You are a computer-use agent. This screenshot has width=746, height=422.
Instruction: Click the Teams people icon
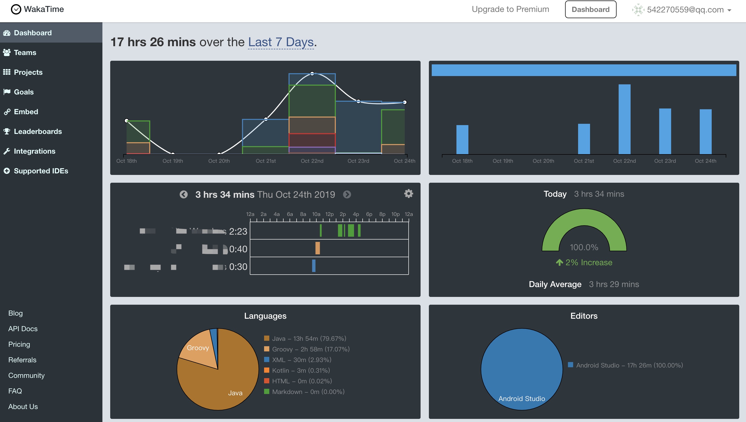tap(7, 52)
